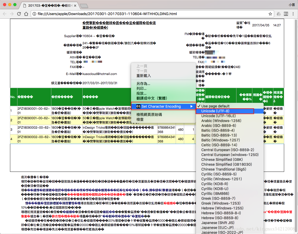Select Chinese Tranditional (Big5) encoding
The height and width of the screenshot is (234, 298).
pos(230,169)
